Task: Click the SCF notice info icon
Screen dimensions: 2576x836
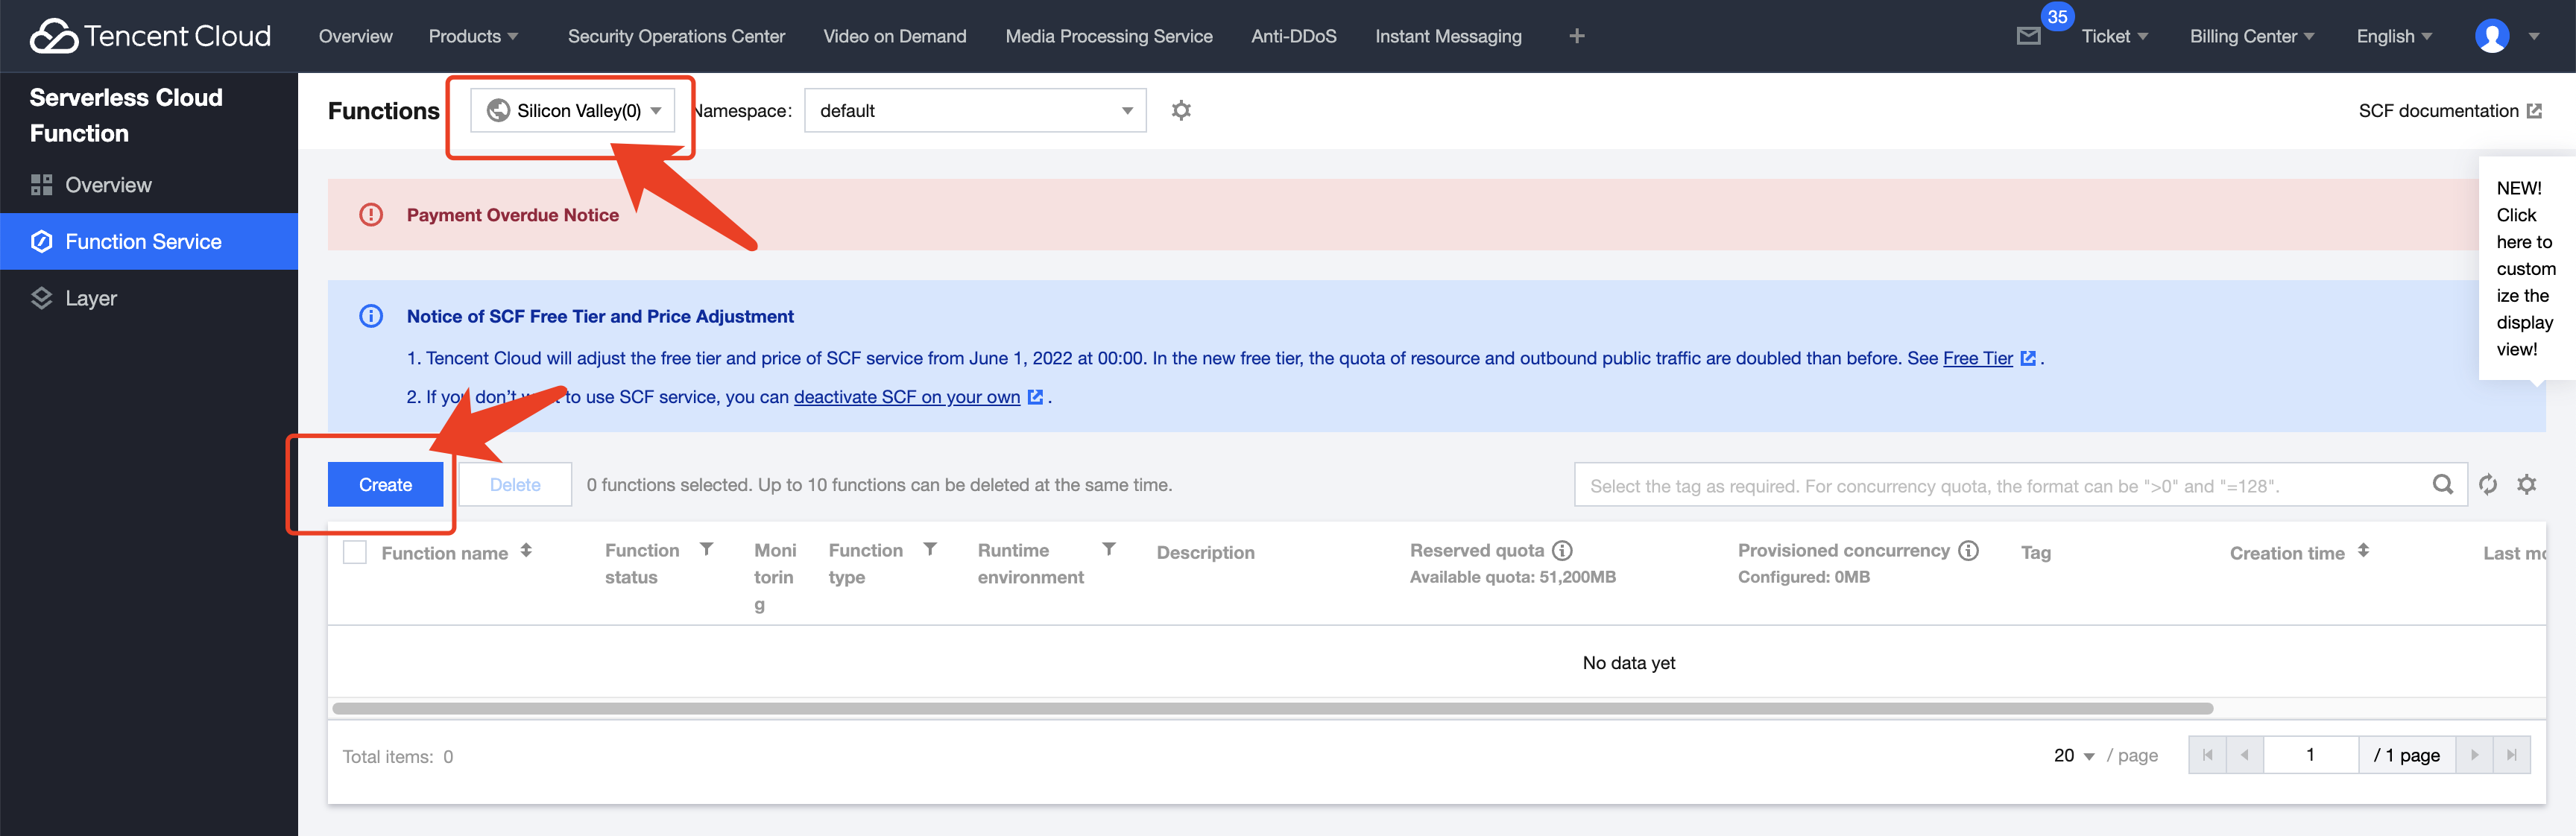Action: pos(371,316)
